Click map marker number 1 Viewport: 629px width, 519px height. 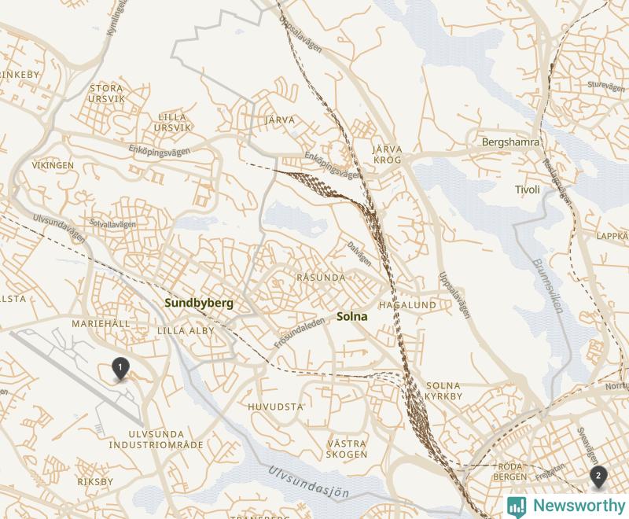[120, 369]
